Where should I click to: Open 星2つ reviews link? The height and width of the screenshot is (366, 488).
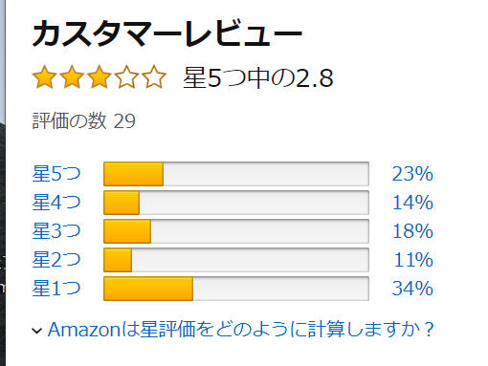56,260
